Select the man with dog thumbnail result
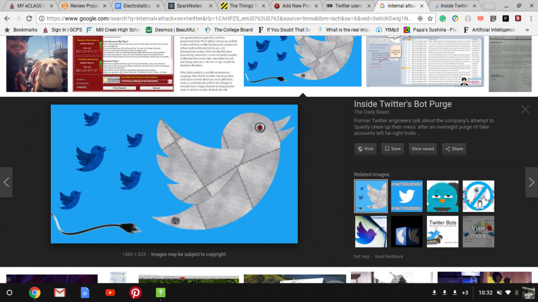Image resolution: width=538 pixels, height=302 pixels. tap(37, 64)
